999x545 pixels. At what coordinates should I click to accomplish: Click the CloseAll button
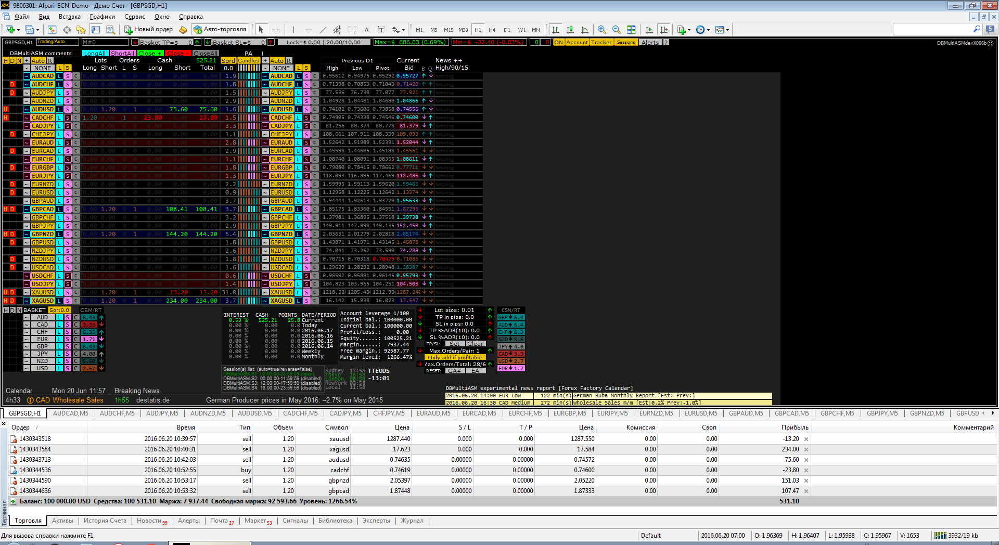click(206, 53)
